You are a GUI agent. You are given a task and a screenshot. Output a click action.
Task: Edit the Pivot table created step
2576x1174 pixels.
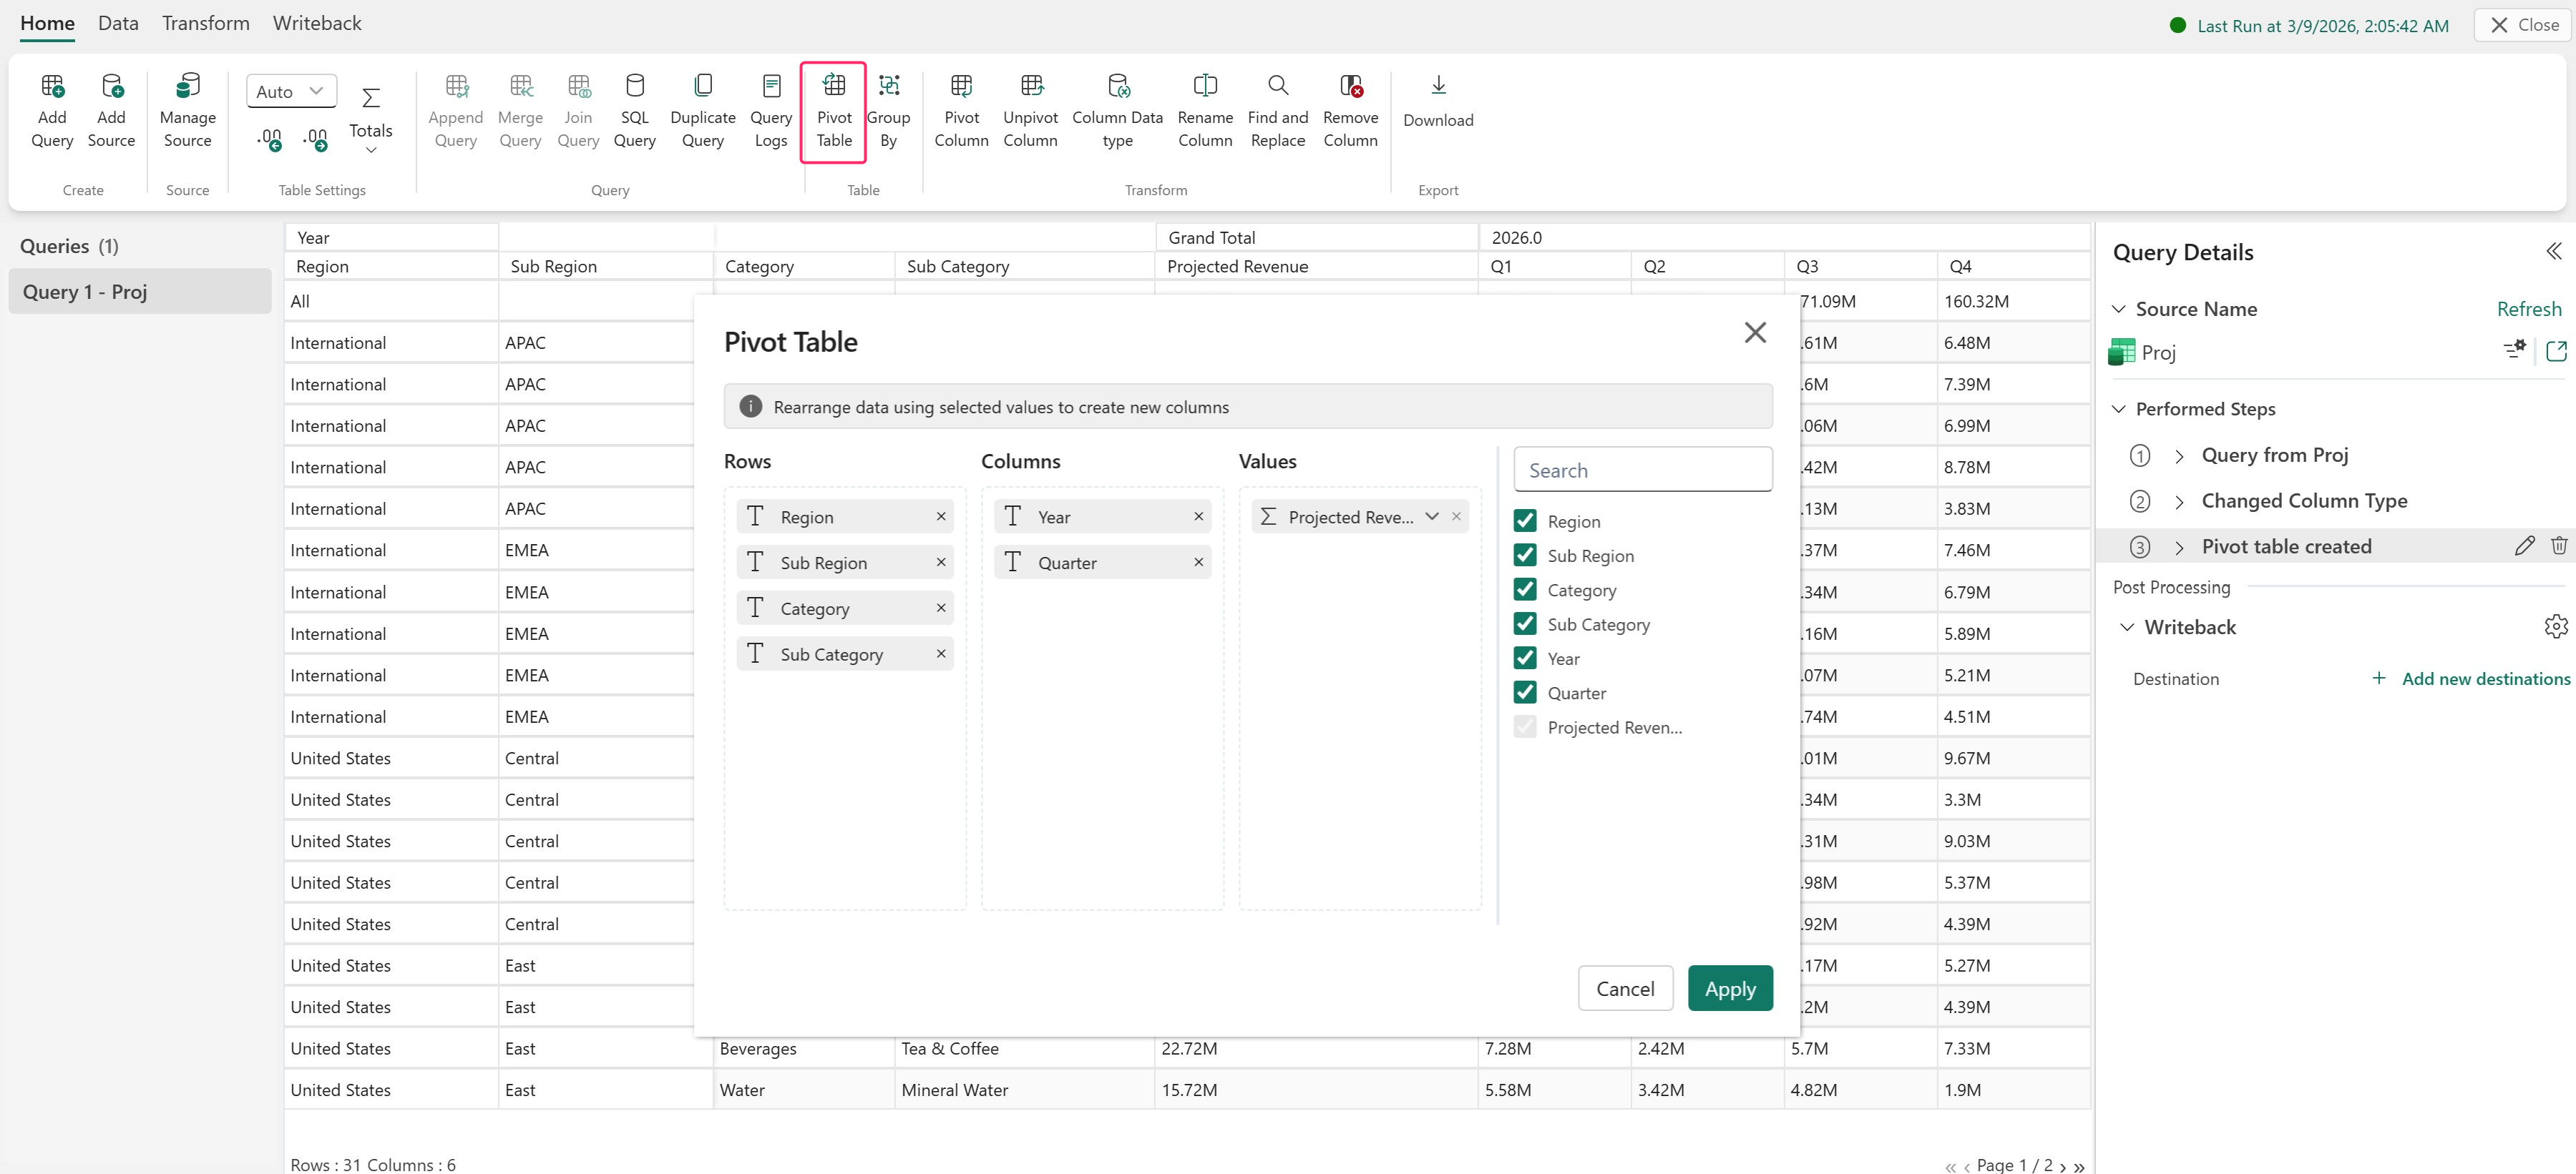(x=2523, y=546)
